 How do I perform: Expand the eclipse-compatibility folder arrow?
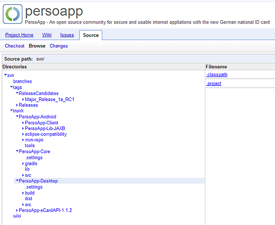[23, 134]
